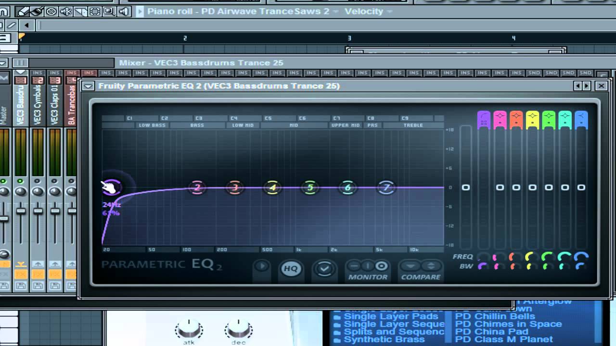Click the VEC3 Cymbals volume fader
This screenshot has width=616, height=346.
pyautogui.click(x=38, y=211)
